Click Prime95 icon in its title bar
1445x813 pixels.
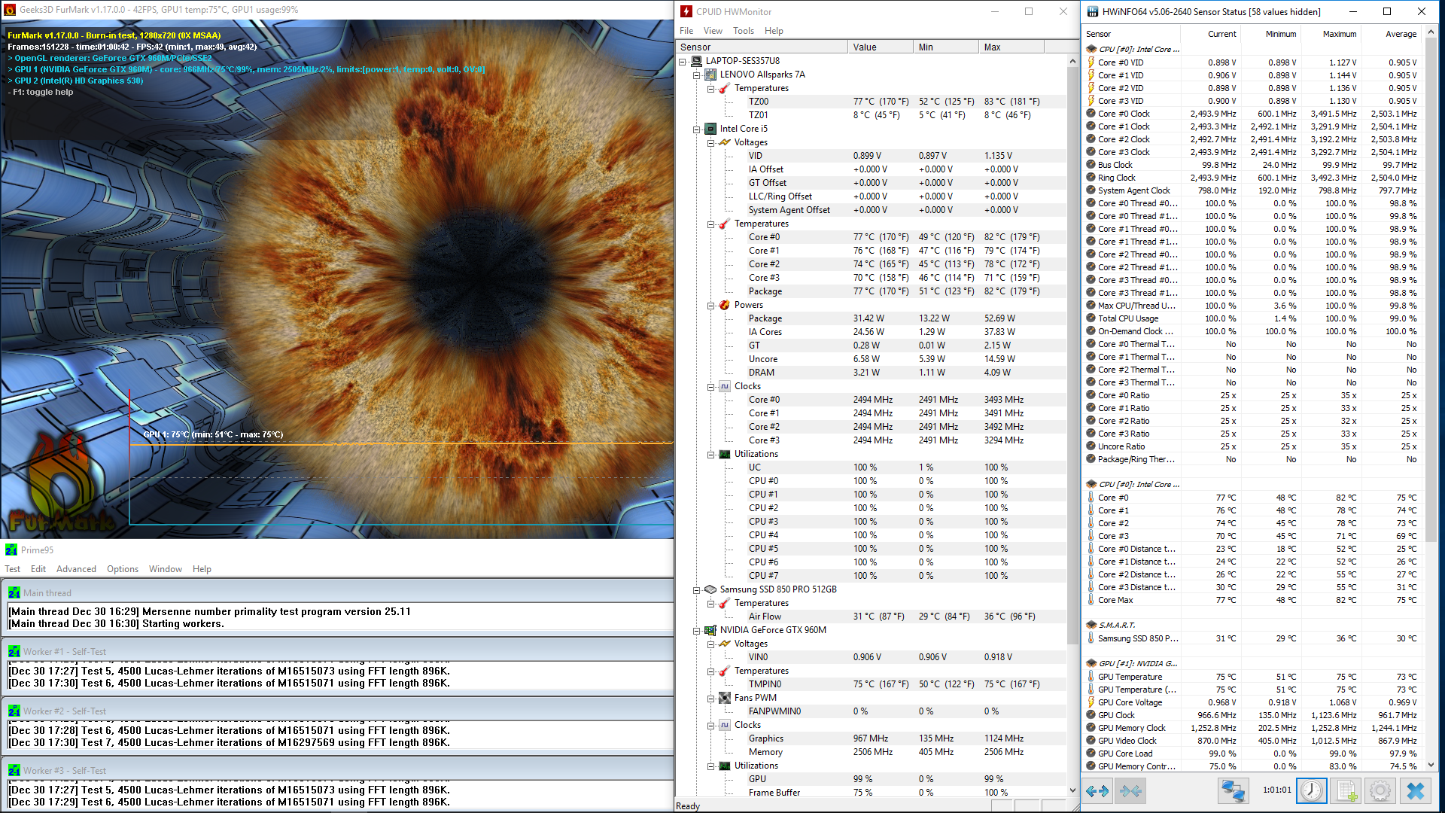[11, 550]
